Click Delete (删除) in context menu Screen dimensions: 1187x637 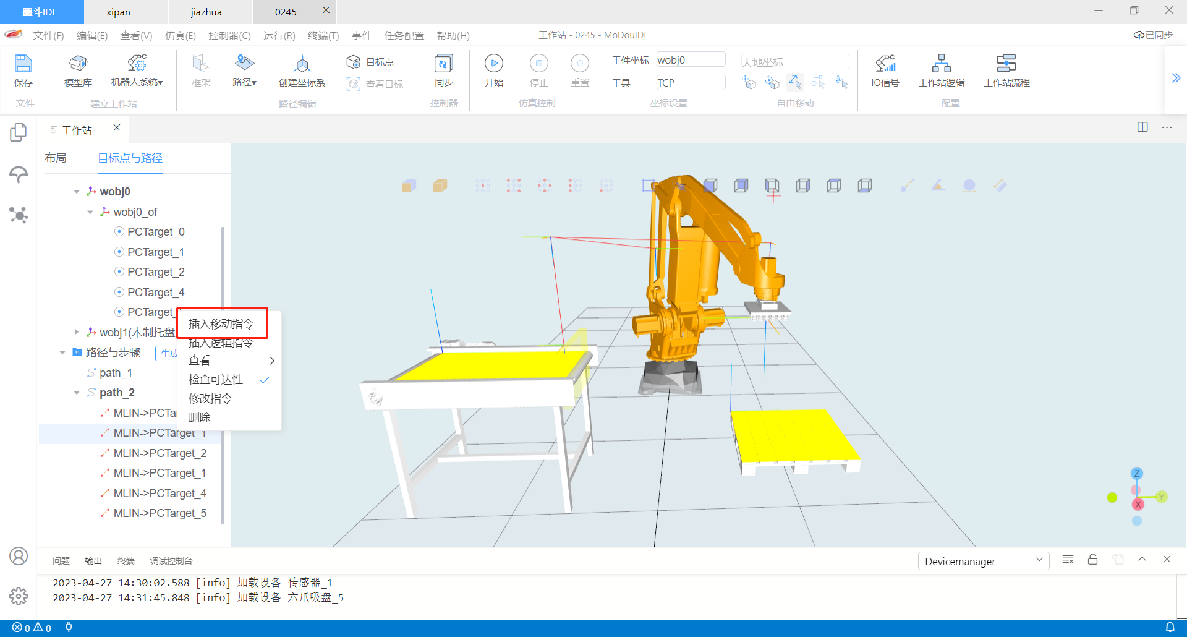click(x=200, y=417)
